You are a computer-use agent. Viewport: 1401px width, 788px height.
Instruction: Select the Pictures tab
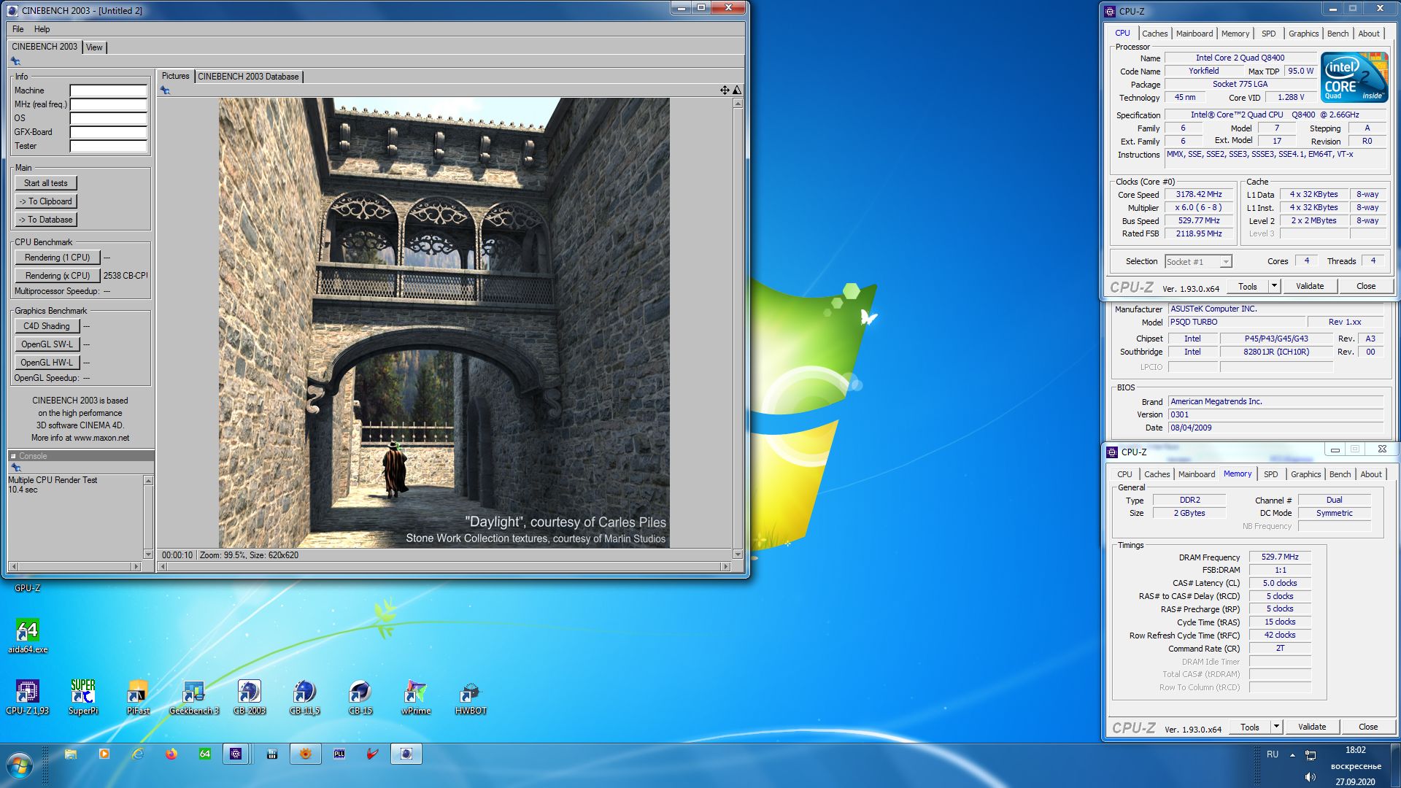[x=175, y=76]
